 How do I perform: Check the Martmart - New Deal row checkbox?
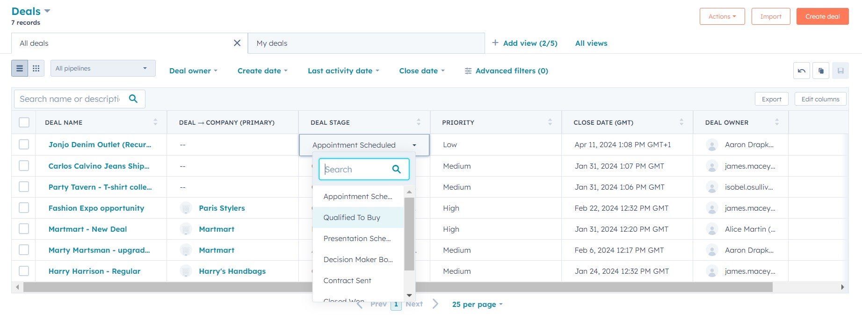pos(24,229)
